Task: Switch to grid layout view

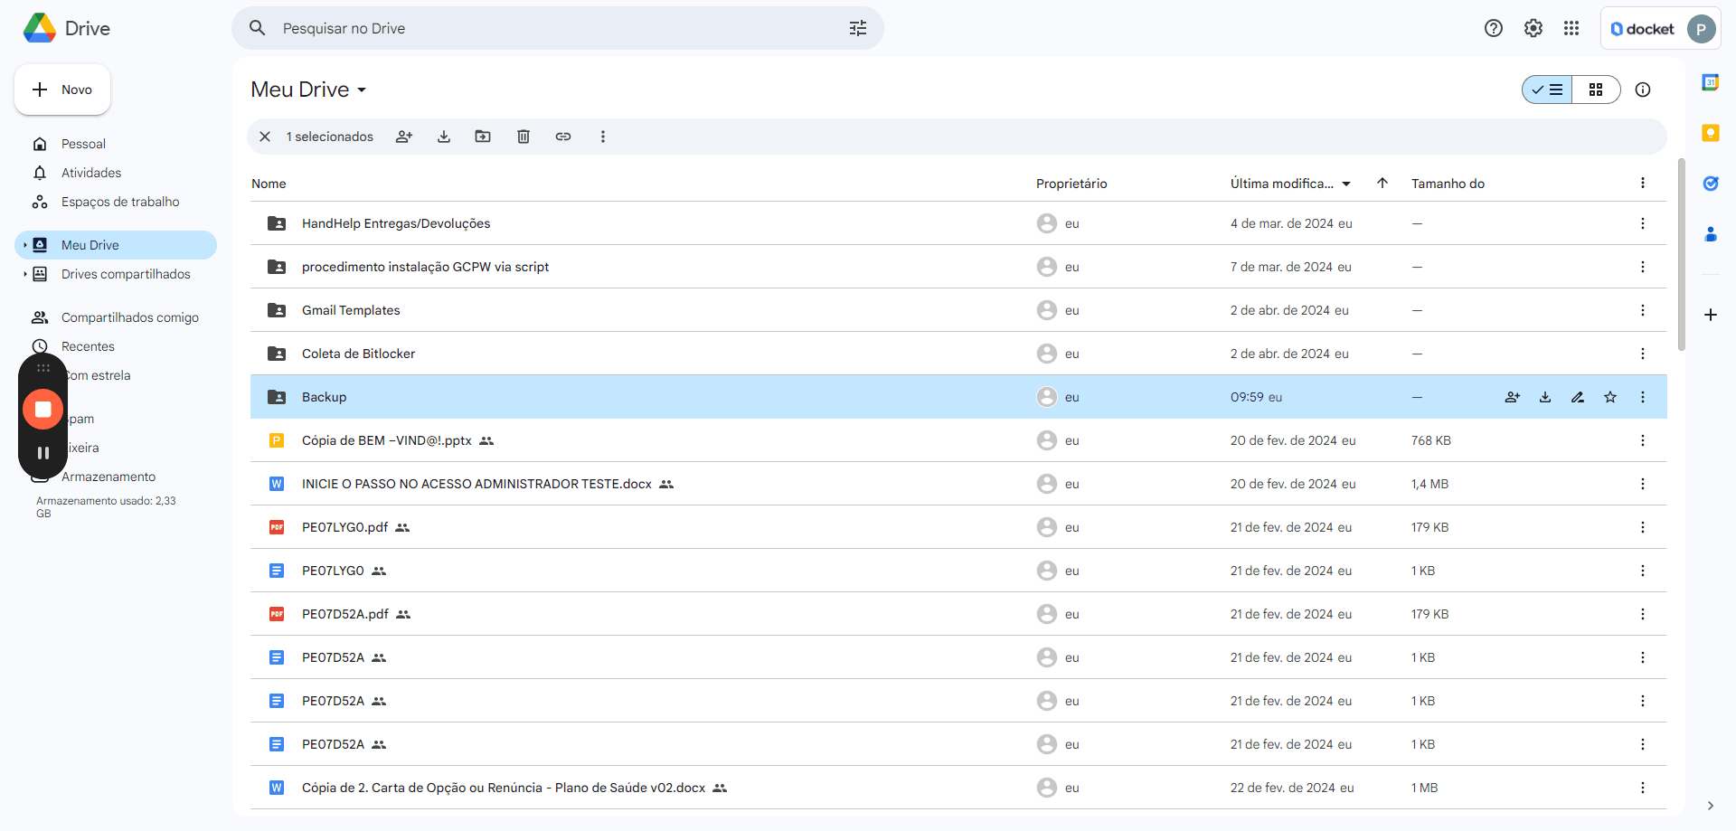Action: (1596, 90)
